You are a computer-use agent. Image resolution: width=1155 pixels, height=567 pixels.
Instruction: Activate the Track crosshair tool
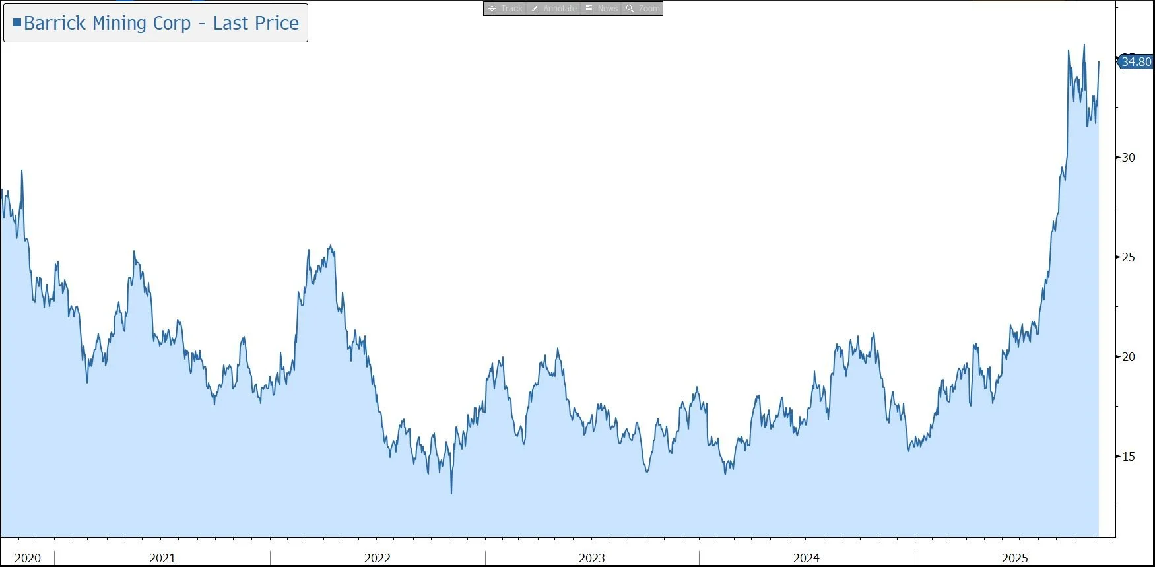(x=506, y=9)
